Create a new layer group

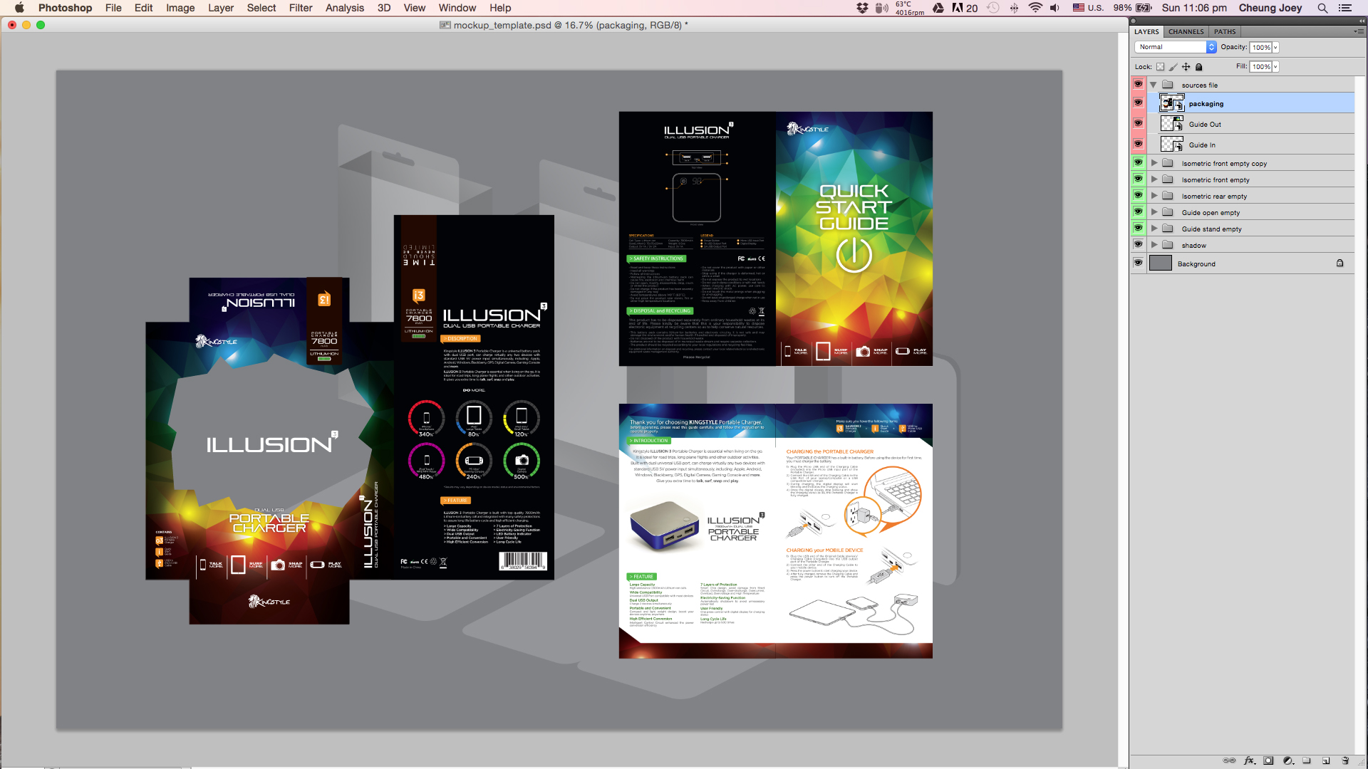(1307, 760)
